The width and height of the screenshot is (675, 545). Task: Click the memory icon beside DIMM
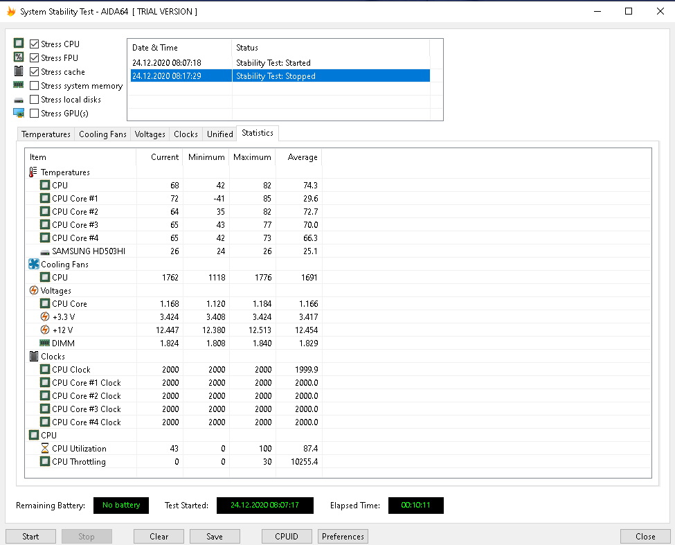point(45,343)
